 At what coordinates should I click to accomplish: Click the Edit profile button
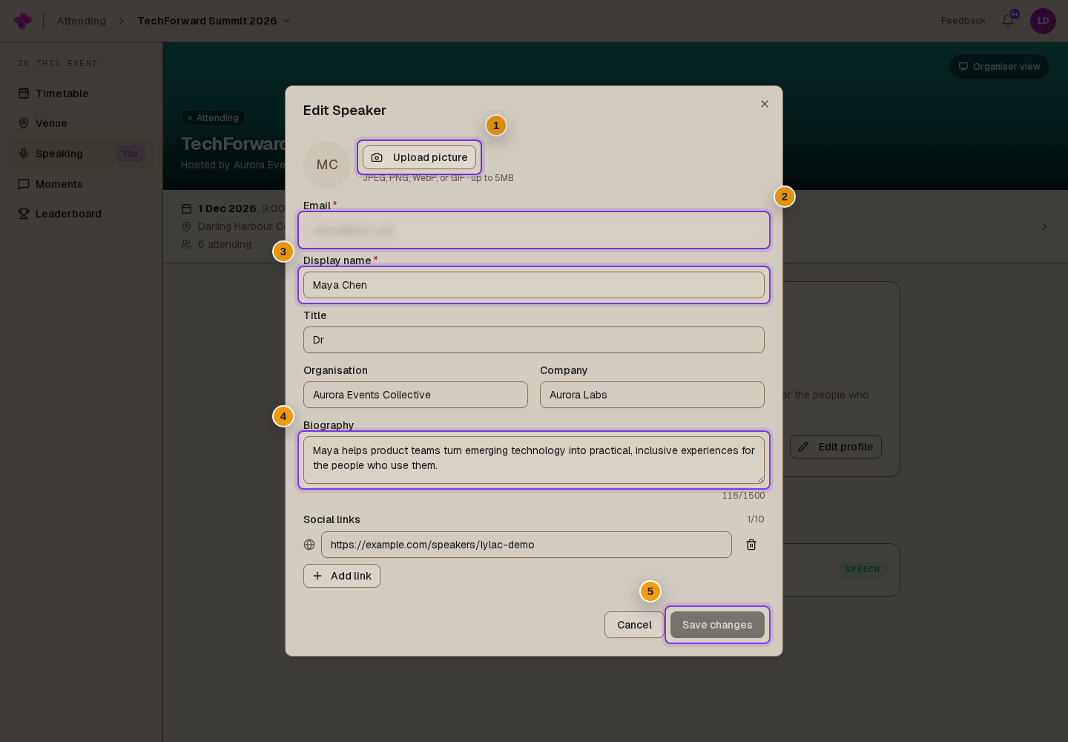[x=836, y=447]
